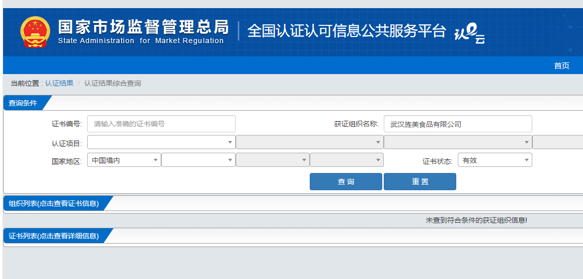Click the 获证组织名称 input field

pos(458,124)
